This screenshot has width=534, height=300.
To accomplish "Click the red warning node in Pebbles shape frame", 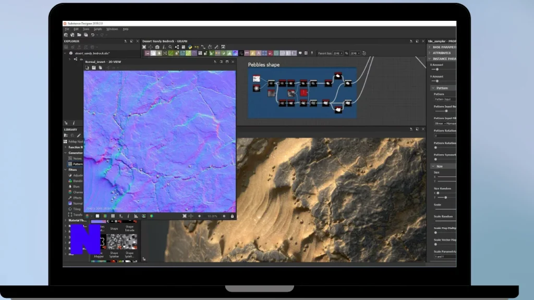I will tap(304, 93).
